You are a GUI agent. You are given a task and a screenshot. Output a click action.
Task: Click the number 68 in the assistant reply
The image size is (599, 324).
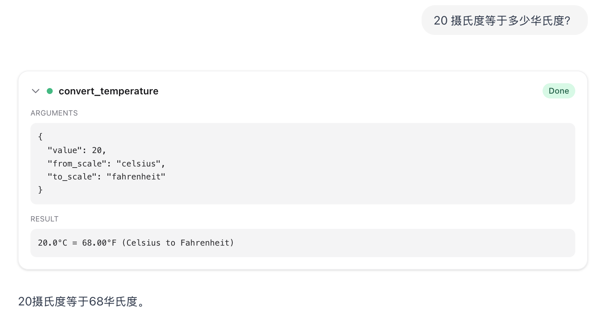[96, 301]
